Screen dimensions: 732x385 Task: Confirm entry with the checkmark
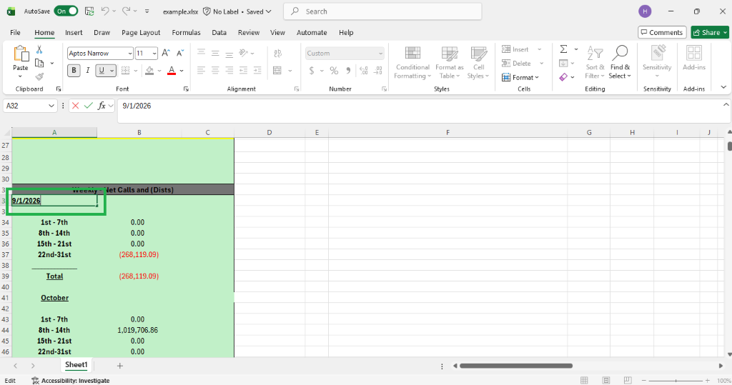88,106
